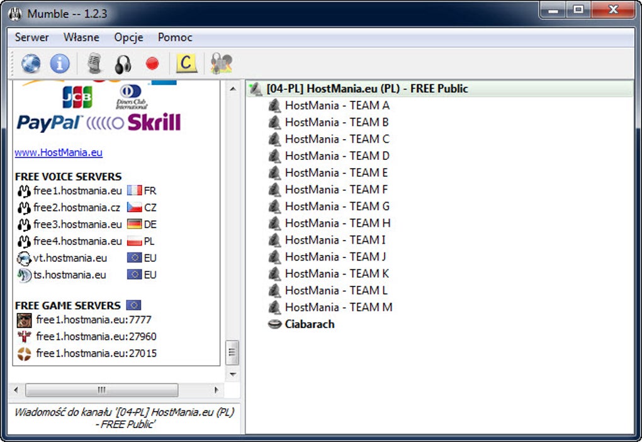Select the HostMania - TEAM A channel

click(x=337, y=106)
